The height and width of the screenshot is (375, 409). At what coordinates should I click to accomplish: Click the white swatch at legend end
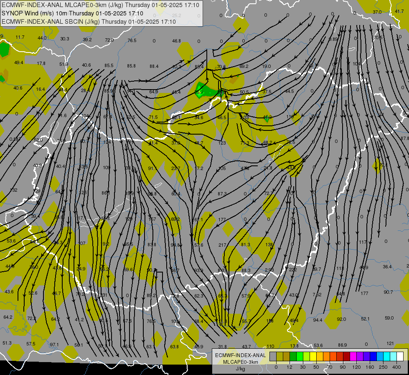[400, 356]
